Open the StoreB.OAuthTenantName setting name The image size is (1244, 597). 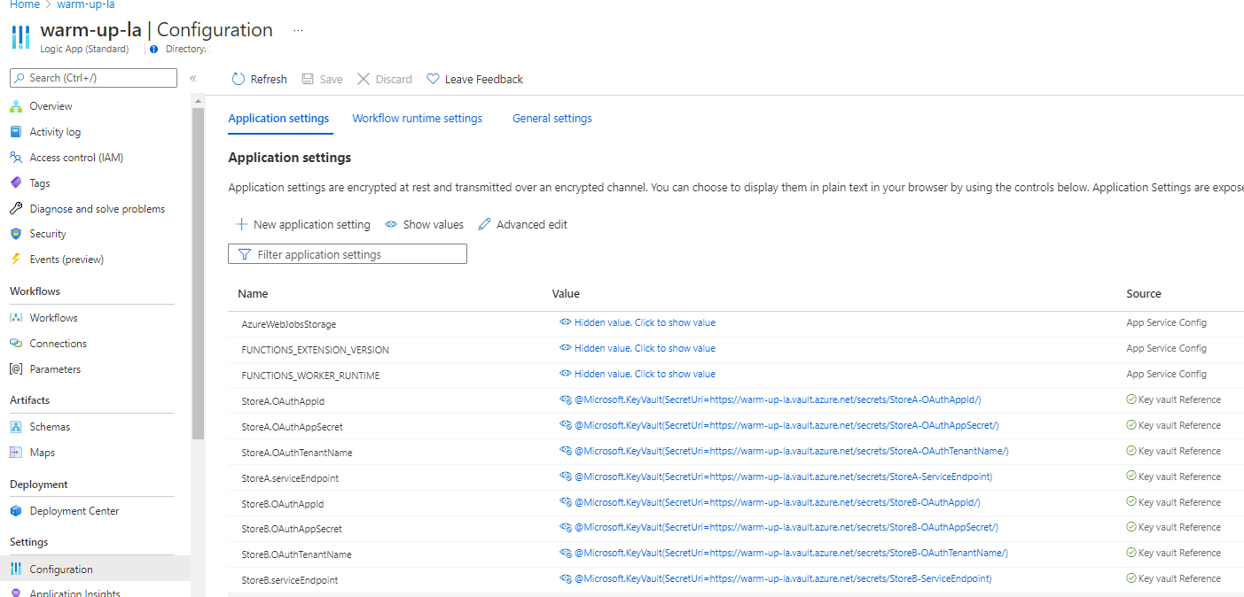pyautogui.click(x=297, y=554)
